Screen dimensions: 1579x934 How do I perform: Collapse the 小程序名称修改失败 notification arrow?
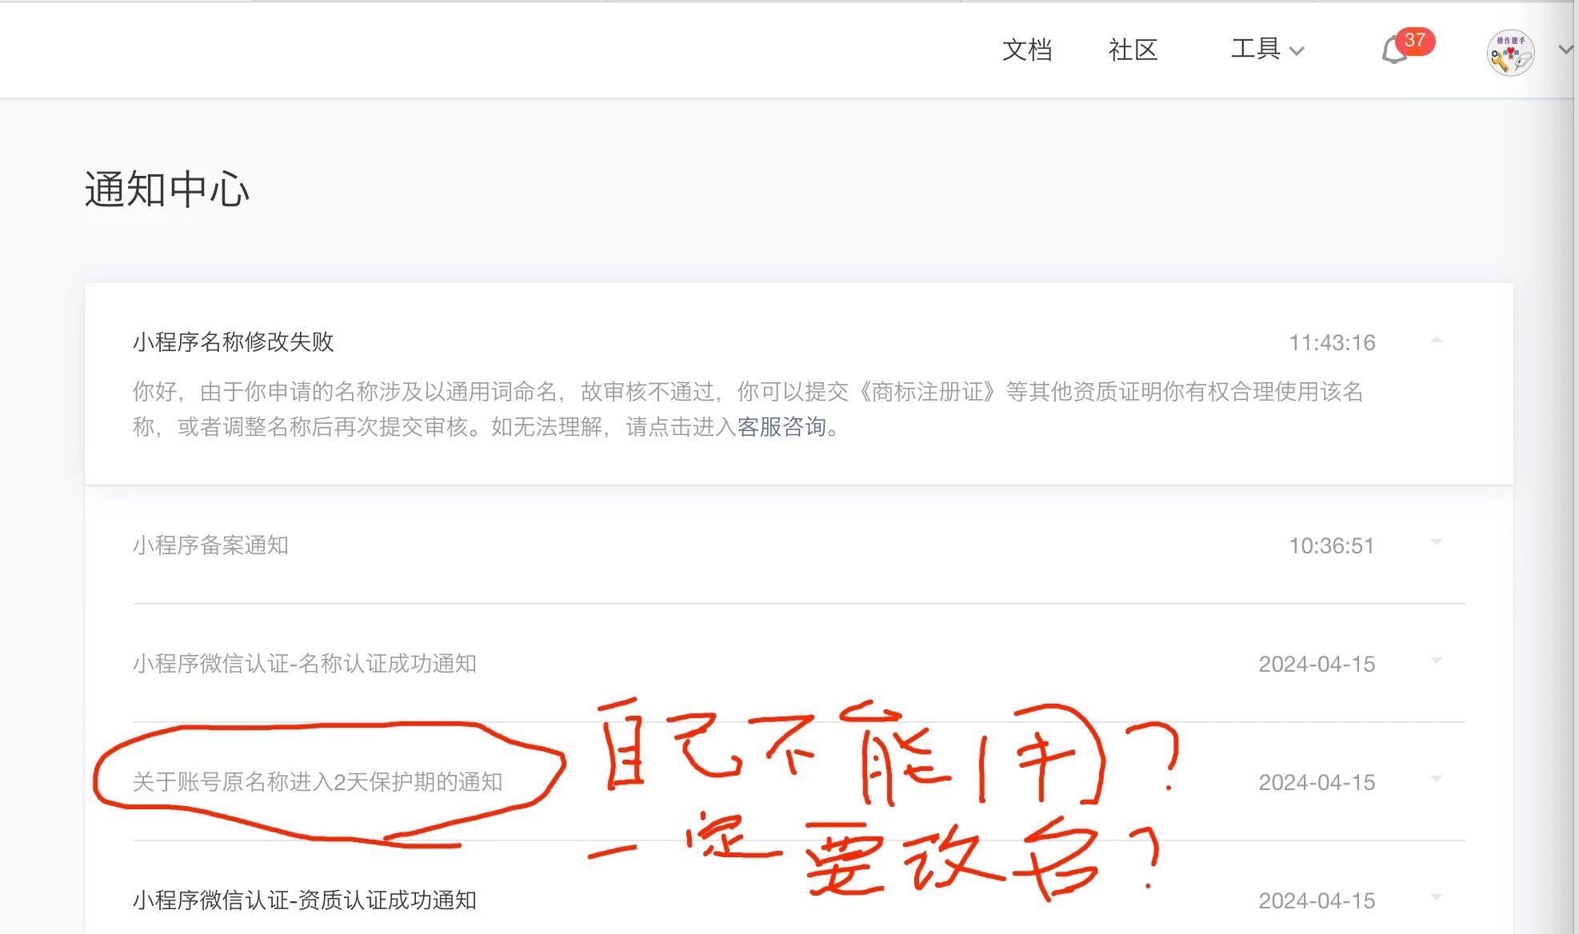click(1437, 341)
